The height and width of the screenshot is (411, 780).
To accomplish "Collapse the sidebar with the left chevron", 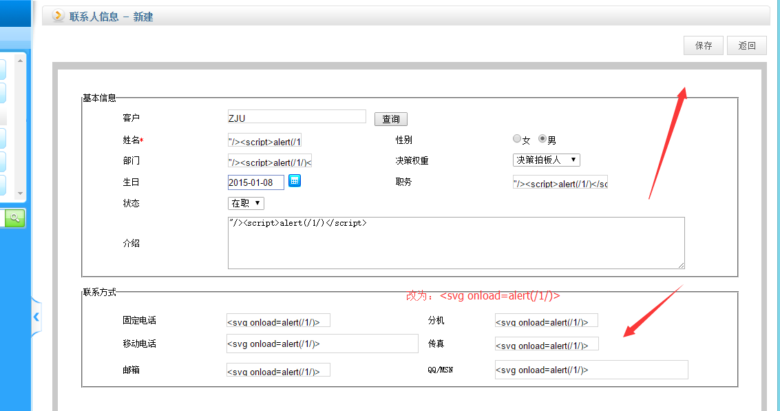I will [x=36, y=317].
